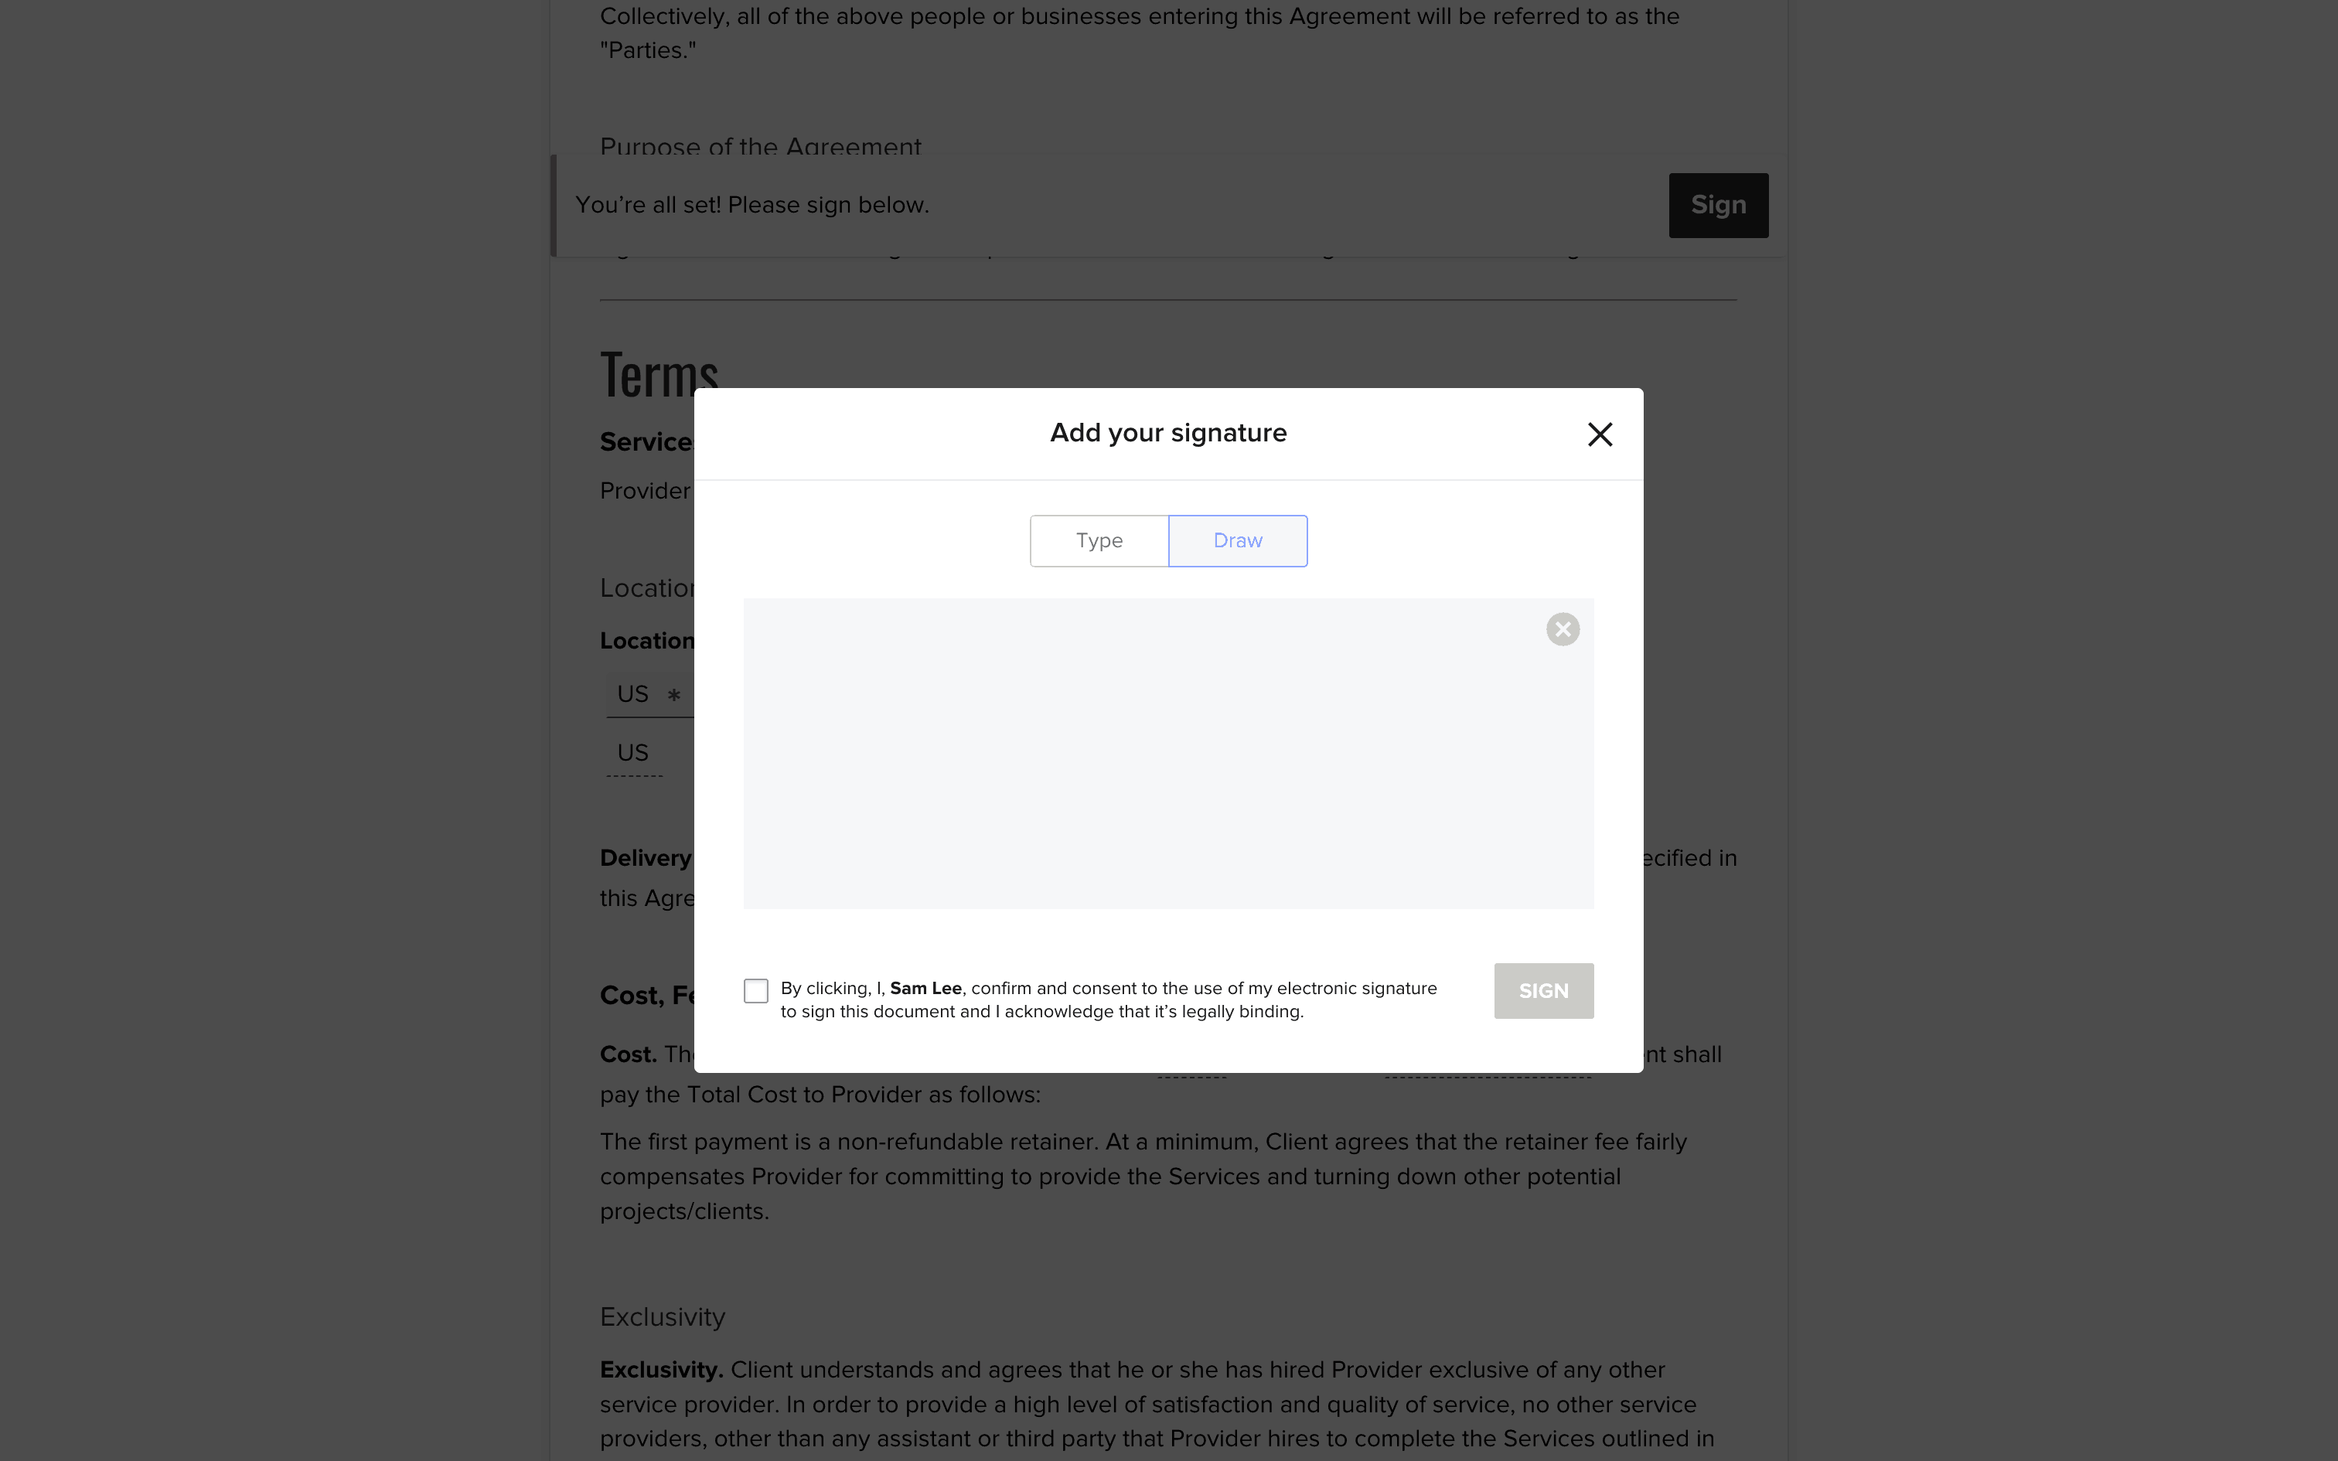Select the Draw signature tab
Image resolution: width=2338 pixels, height=1461 pixels.
pos(1238,541)
